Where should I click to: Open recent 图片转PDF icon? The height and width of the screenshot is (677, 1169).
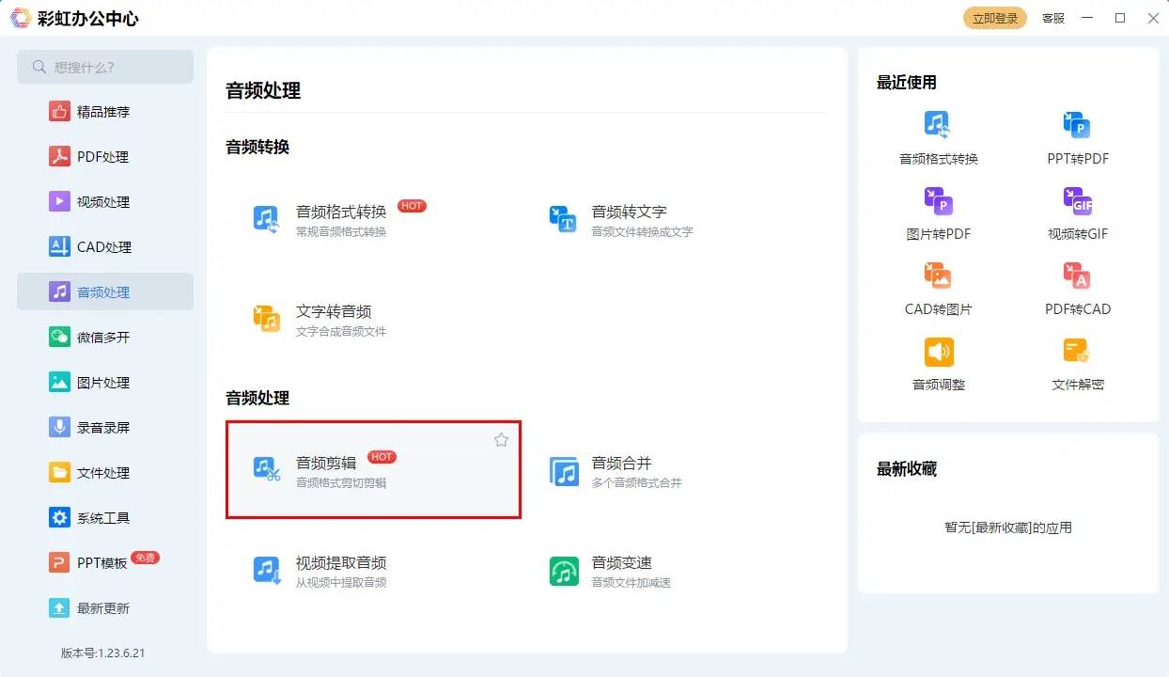click(x=938, y=200)
